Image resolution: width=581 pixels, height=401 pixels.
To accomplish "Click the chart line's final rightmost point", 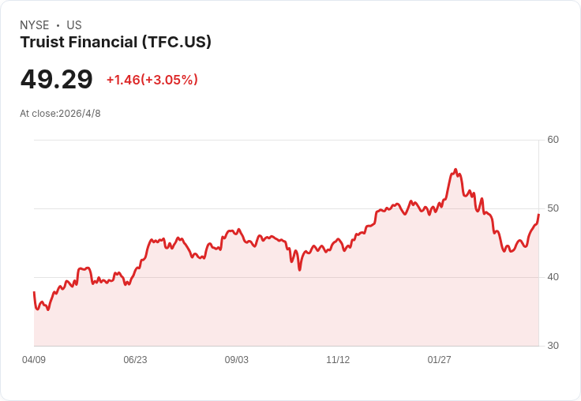I will (538, 215).
